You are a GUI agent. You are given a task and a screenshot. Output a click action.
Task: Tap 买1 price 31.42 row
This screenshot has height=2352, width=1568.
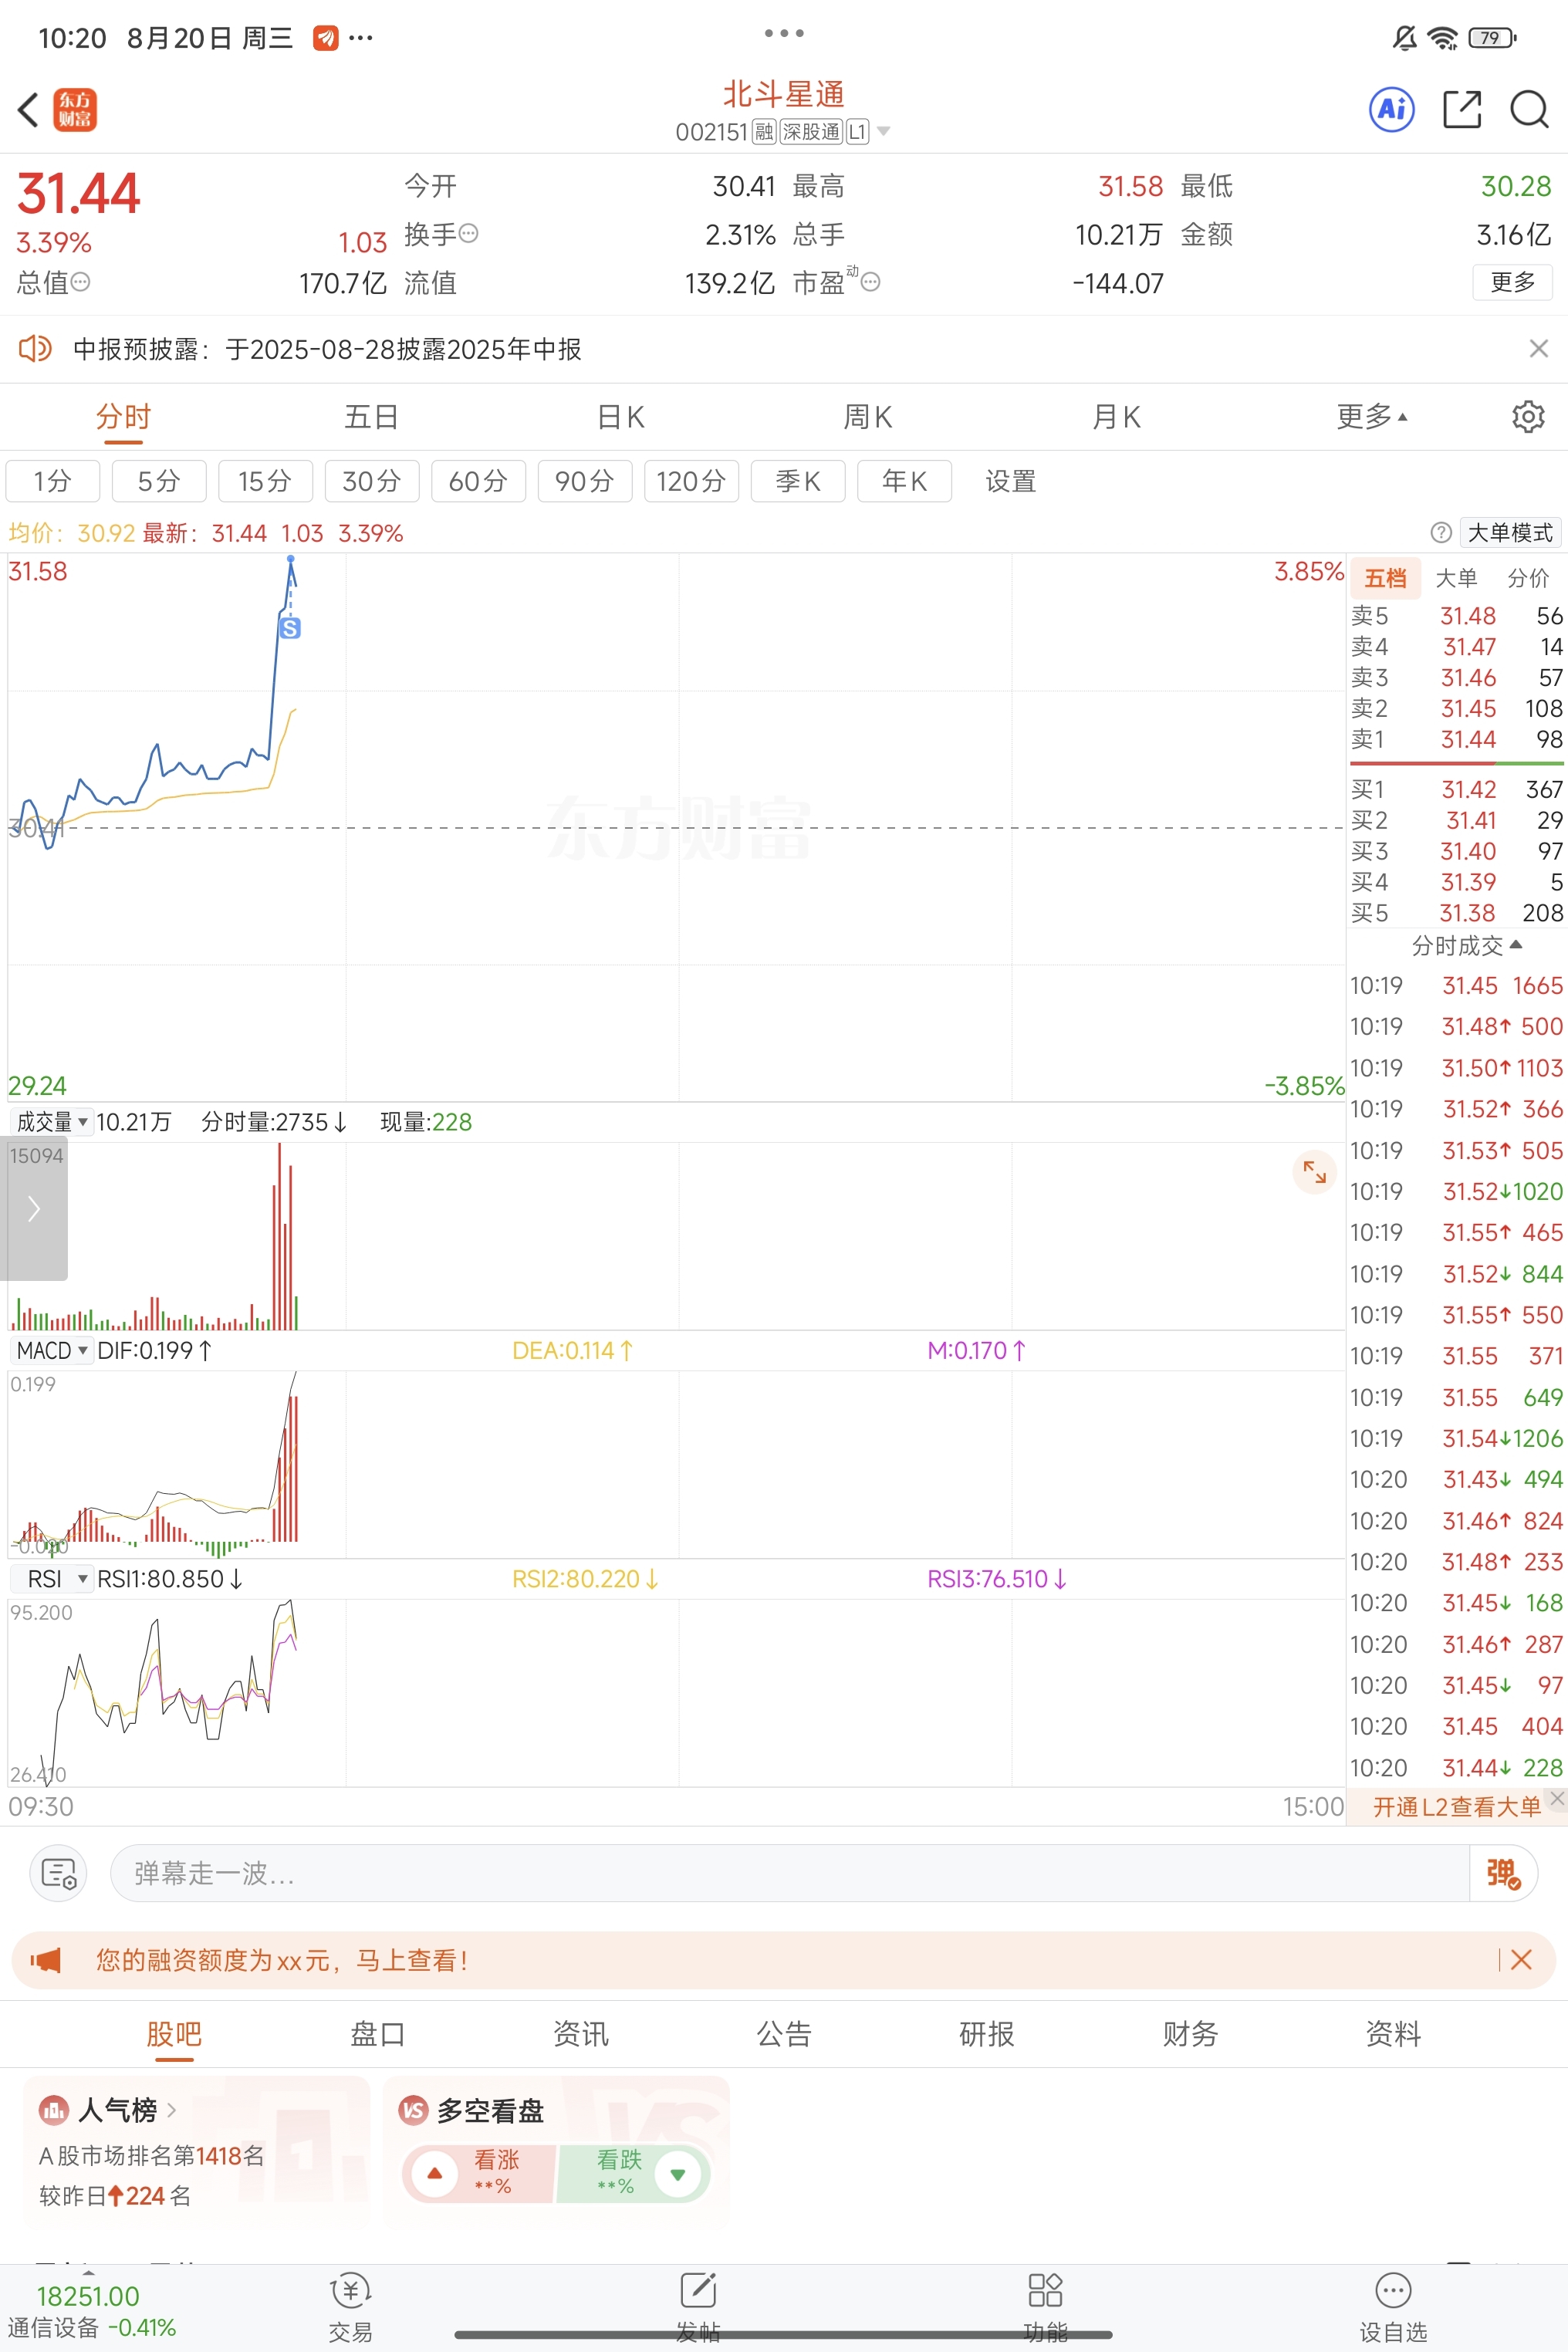pos(1456,789)
